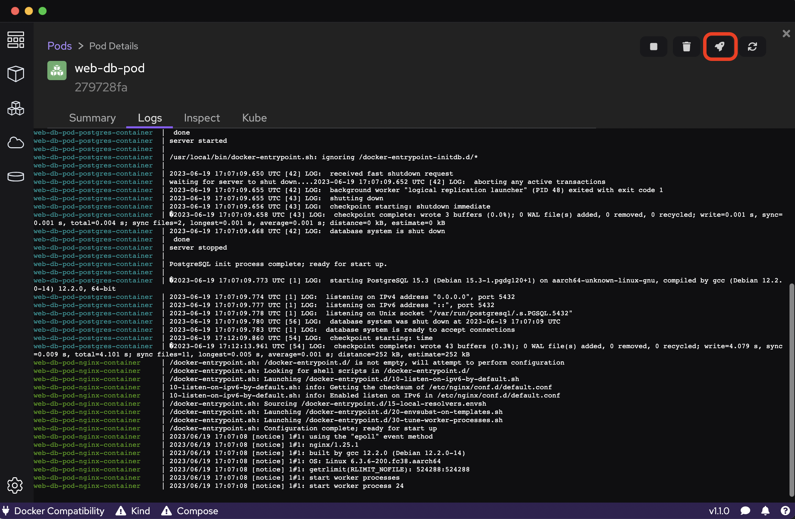This screenshot has height=519, width=795.
Task: Navigate back using the Pods breadcrumb link
Action: [x=59, y=46]
